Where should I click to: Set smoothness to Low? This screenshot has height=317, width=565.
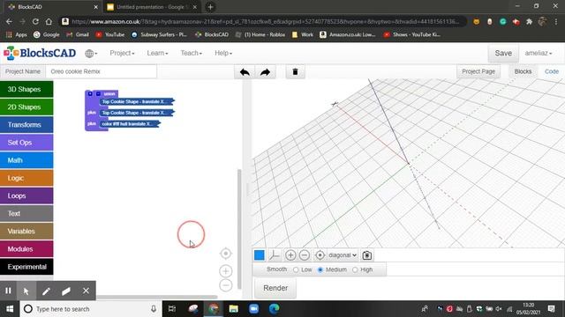296,269
